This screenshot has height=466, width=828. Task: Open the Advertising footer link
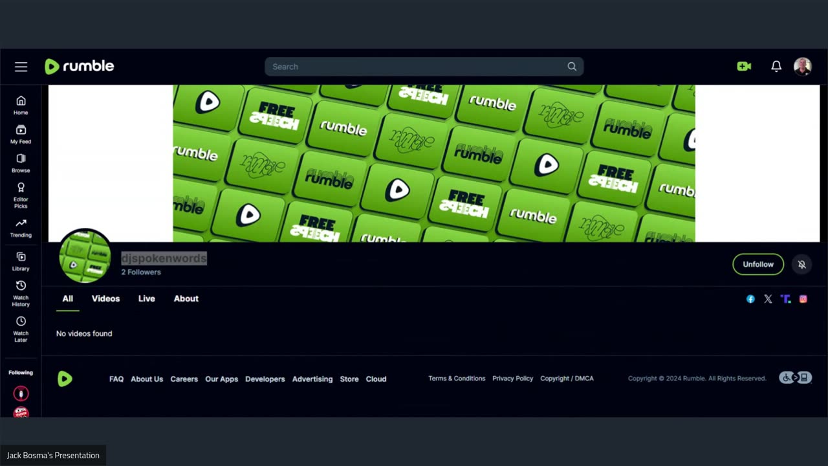click(312, 379)
